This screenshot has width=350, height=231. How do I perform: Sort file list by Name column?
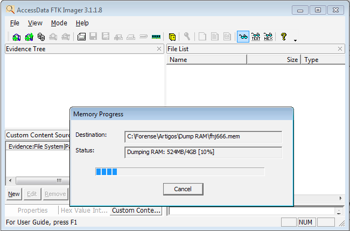click(207, 60)
